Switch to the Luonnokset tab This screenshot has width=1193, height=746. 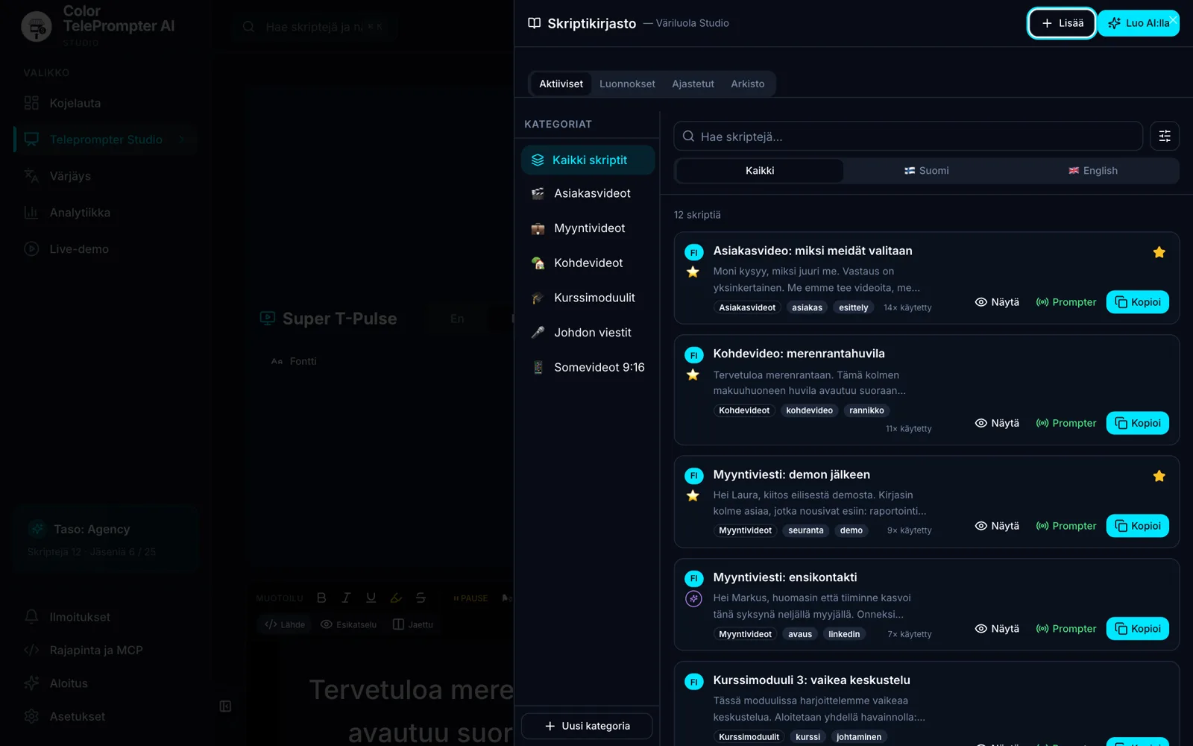(627, 84)
